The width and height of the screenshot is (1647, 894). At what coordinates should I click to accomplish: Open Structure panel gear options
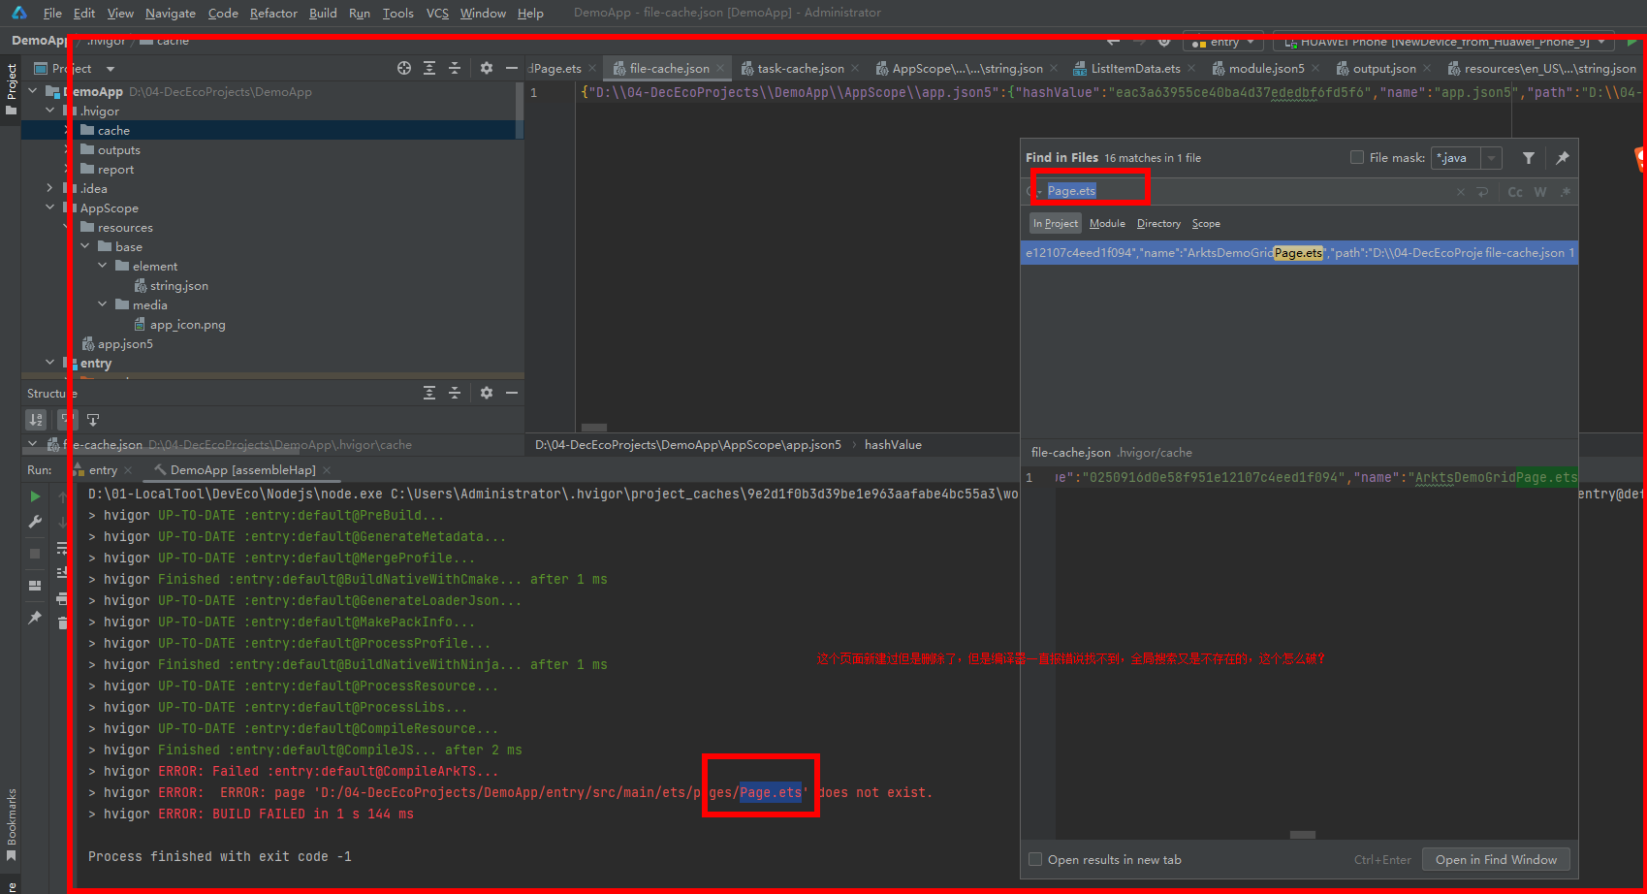point(487,393)
